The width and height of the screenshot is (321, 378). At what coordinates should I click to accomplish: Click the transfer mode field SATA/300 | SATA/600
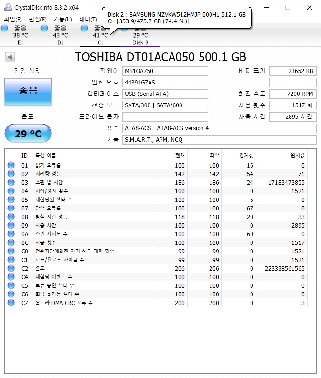click(165, 105)
